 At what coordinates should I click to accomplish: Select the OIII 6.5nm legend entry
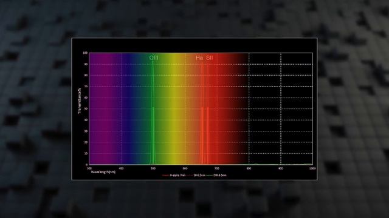216,175
